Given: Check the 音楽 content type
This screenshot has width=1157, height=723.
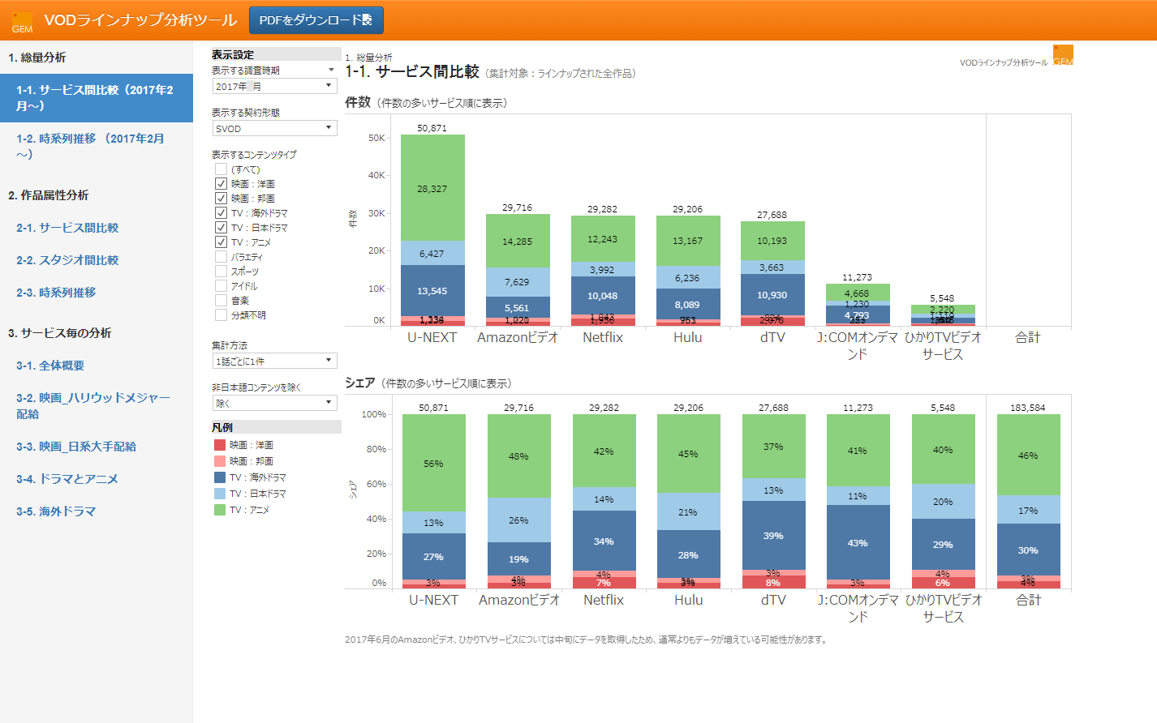Looking at the screenshot, I should (x=221, y=301).
